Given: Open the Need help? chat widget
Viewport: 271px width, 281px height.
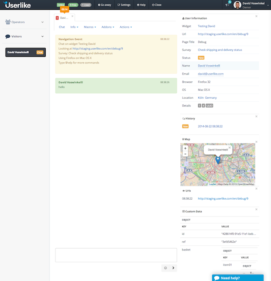Looking at the screenshot, I should coord(238,278).
